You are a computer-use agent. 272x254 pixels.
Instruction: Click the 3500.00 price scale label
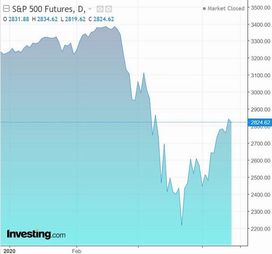[261, 8]
